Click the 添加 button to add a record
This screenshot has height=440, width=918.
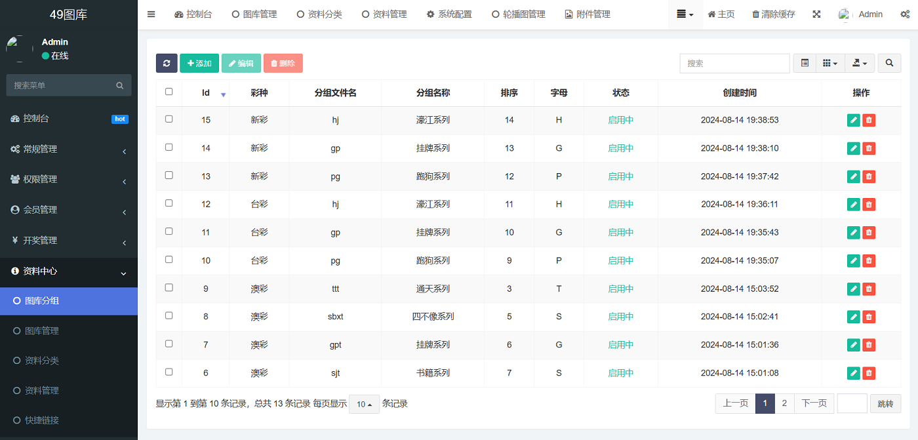coord(199,63)
